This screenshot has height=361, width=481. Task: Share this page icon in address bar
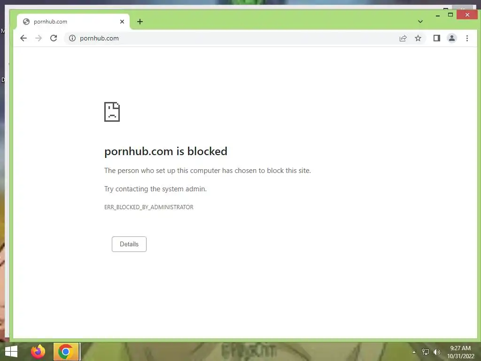(403, 38)
